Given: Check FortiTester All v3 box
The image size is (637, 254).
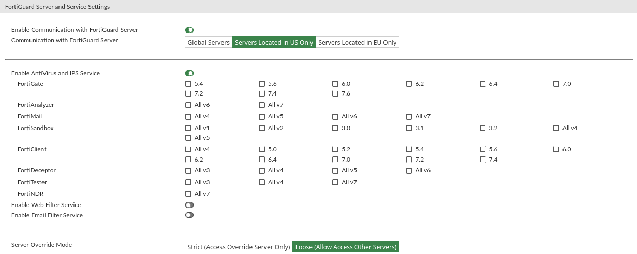Looking at the screenshot, I should click(x=188, y=182).
